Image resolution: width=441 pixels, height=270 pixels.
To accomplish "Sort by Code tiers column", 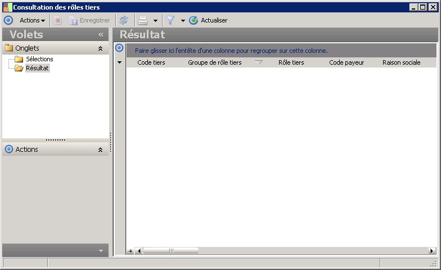I will click(x=151, y=62).
